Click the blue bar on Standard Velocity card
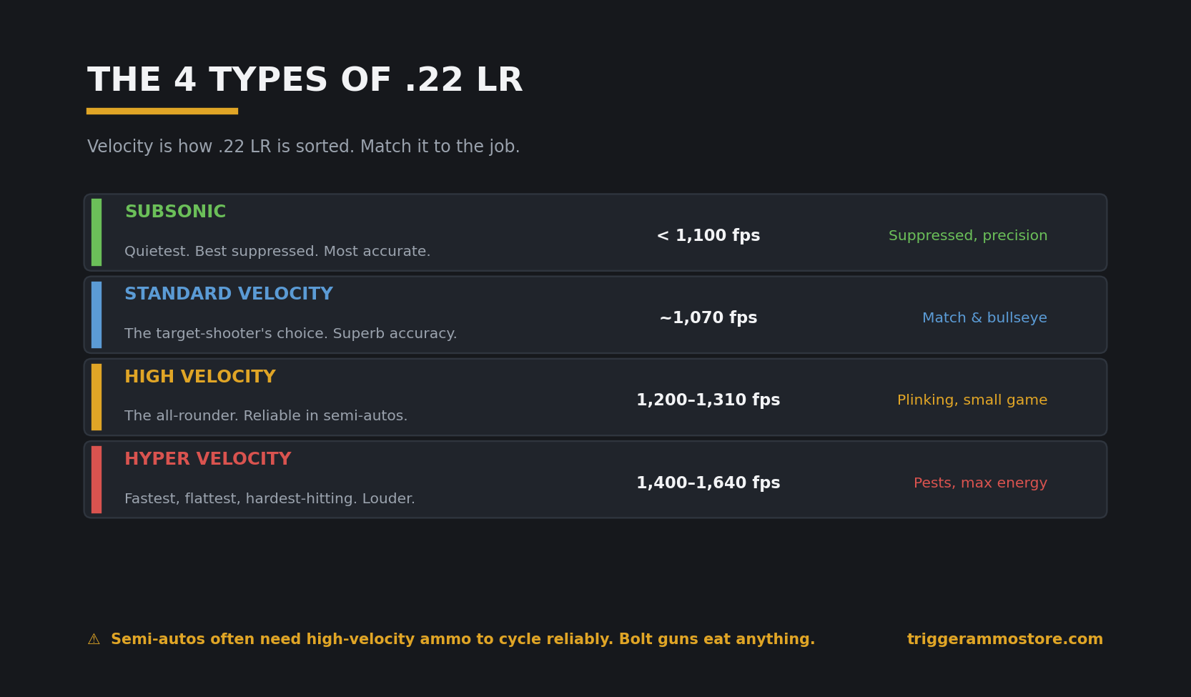The image size is (1191, 697). coord(97,315)
